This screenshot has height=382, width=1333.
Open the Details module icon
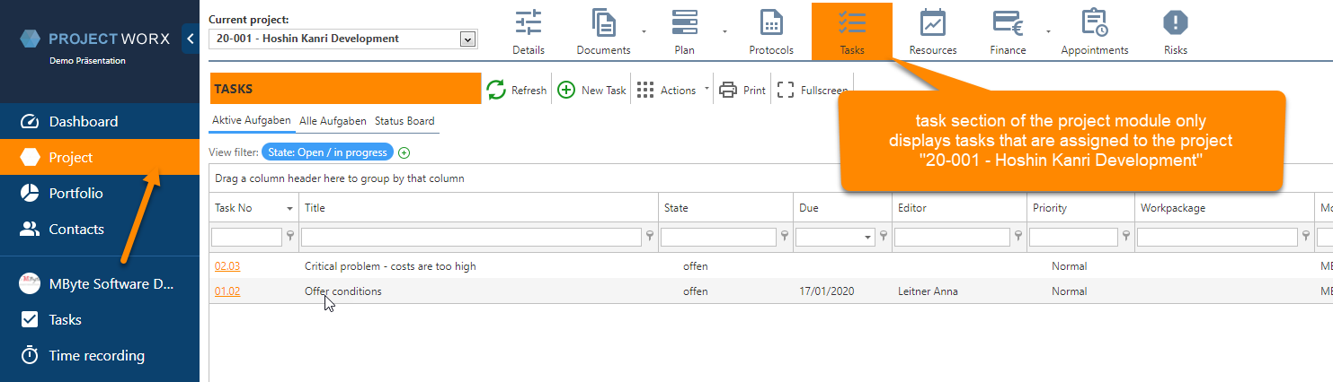529,22
